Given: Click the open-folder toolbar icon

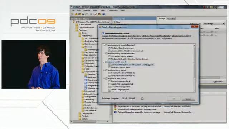Looking at the screenshot, I should (x=76, y=14).
